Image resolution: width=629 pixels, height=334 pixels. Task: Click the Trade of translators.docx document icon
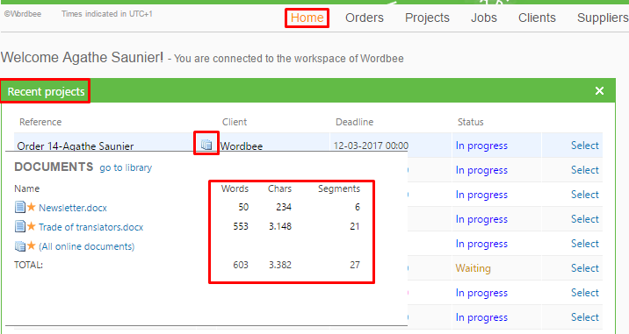tap(19, 226)
